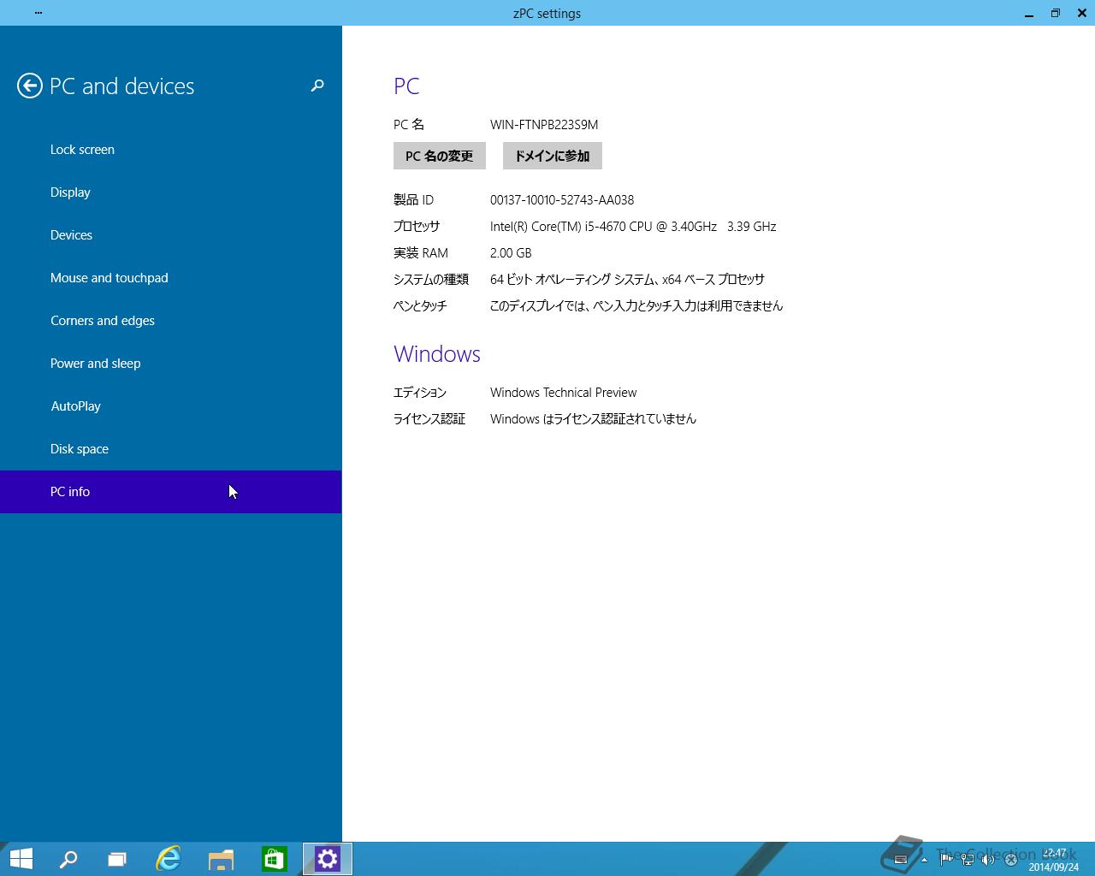This screenshot has width=1095, height=876.
Task: Open Disk space settings
Action: click(171, 449)
